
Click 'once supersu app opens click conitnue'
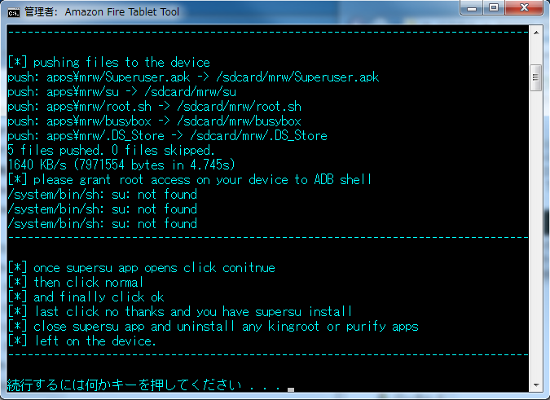point(141,268)
